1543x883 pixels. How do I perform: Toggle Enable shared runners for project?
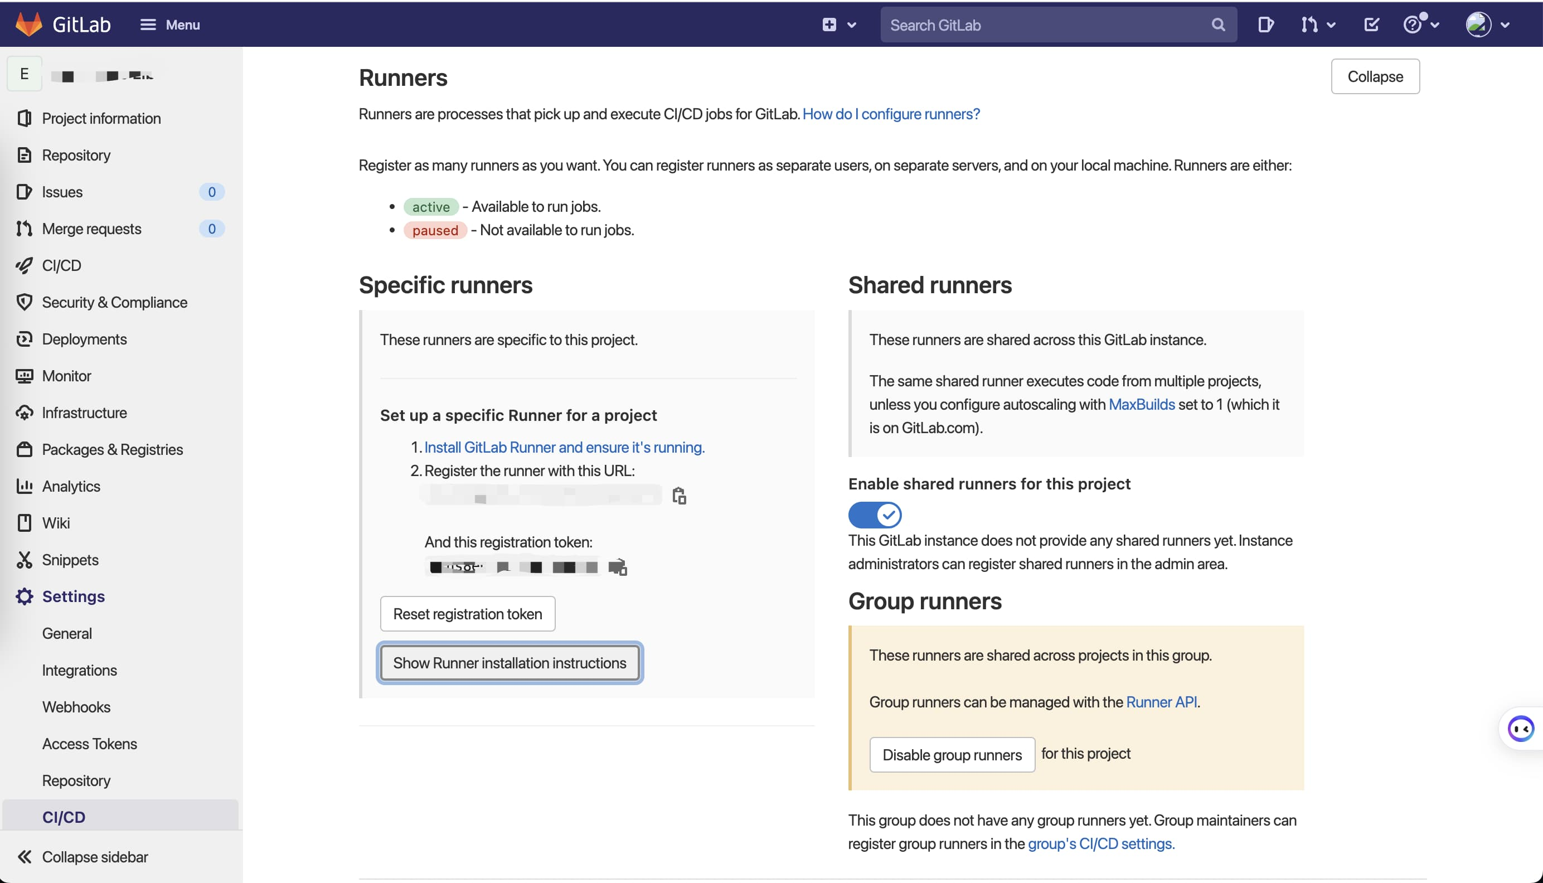[875, 515]
